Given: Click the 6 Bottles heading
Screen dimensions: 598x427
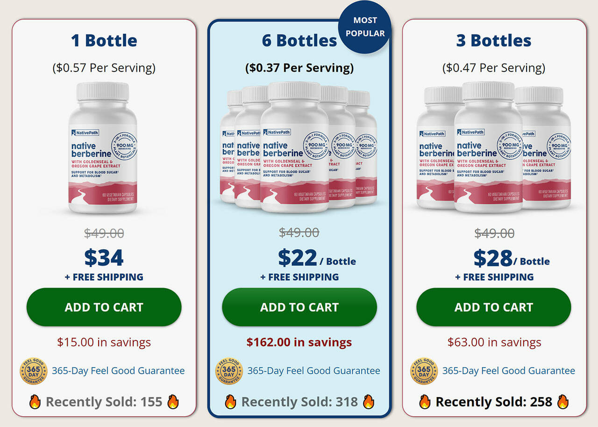Looking at the screenshot, I should pyautogui.click(x=299, y=41).
